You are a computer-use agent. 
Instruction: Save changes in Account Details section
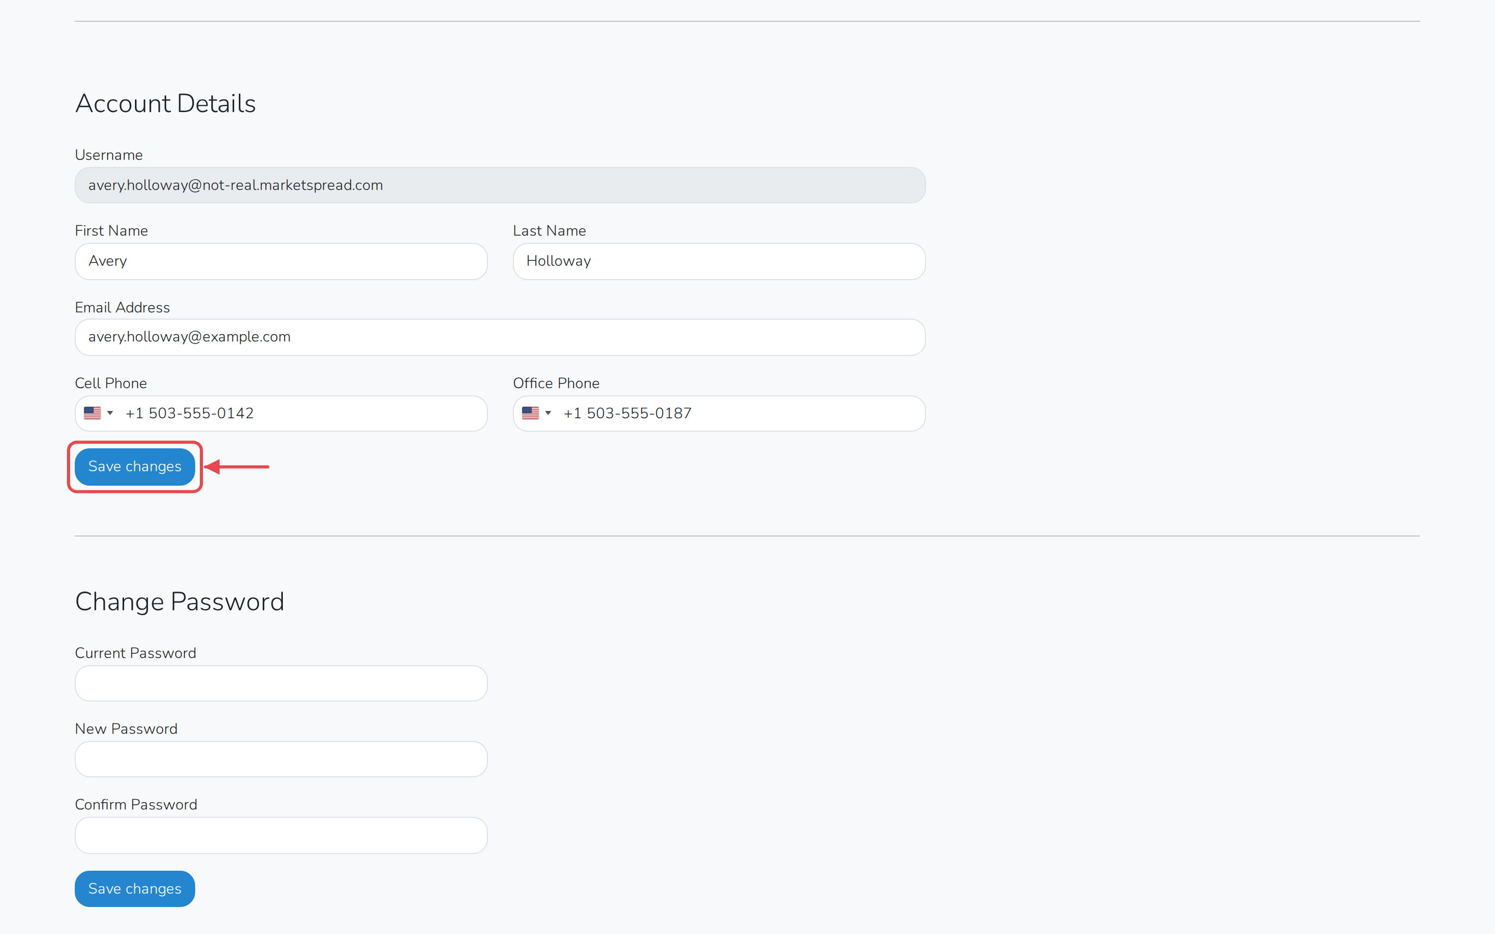click(134, 466)
